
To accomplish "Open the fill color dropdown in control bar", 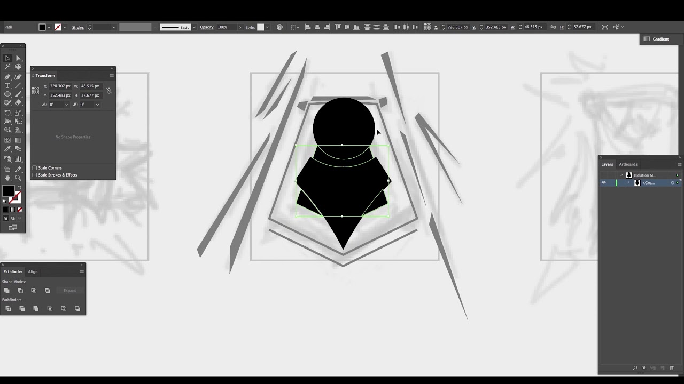I will click(x=49, y=27).
